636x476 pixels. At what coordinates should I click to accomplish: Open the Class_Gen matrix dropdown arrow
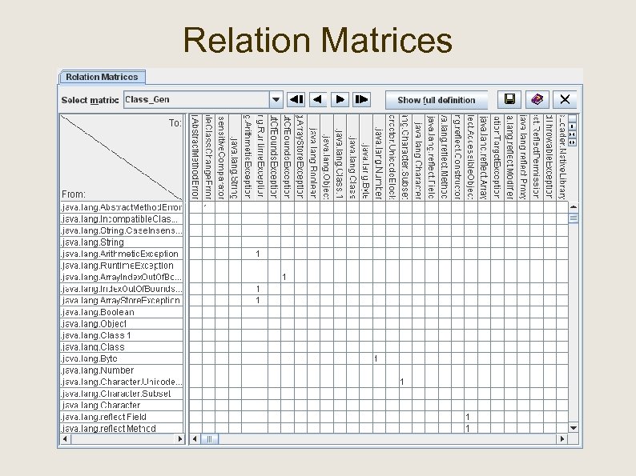[x=276, y=100]
